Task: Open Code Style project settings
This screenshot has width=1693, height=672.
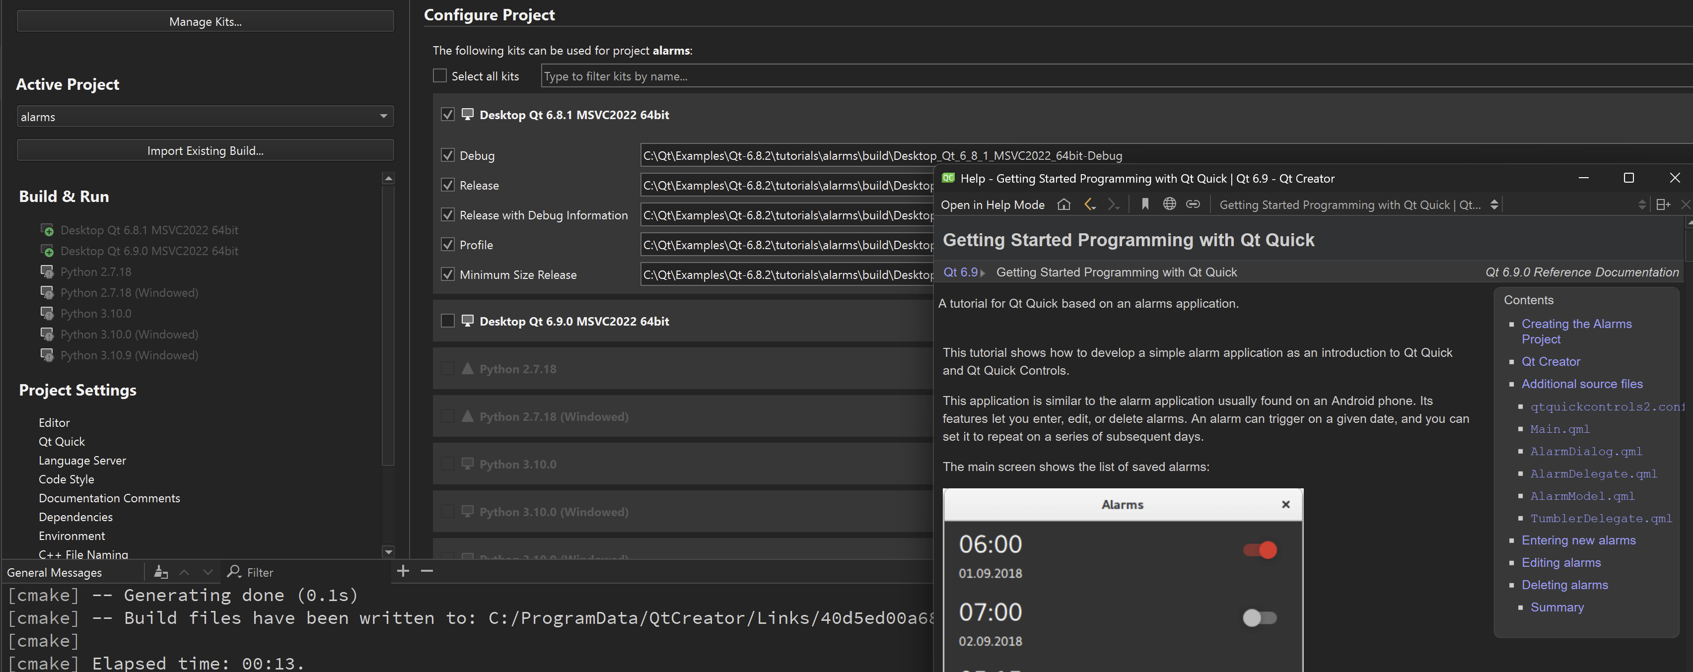Action: pyautogui.click(x=66, y=479)
